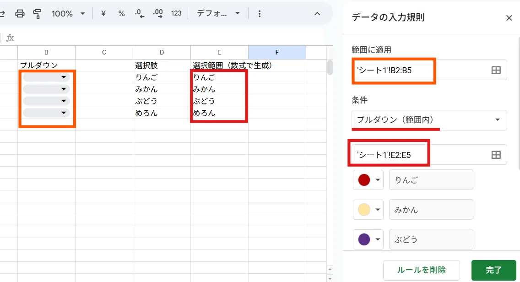
Task: Click the ぶどう option text field
Action: pyautogui.click(x=431, y=239)
